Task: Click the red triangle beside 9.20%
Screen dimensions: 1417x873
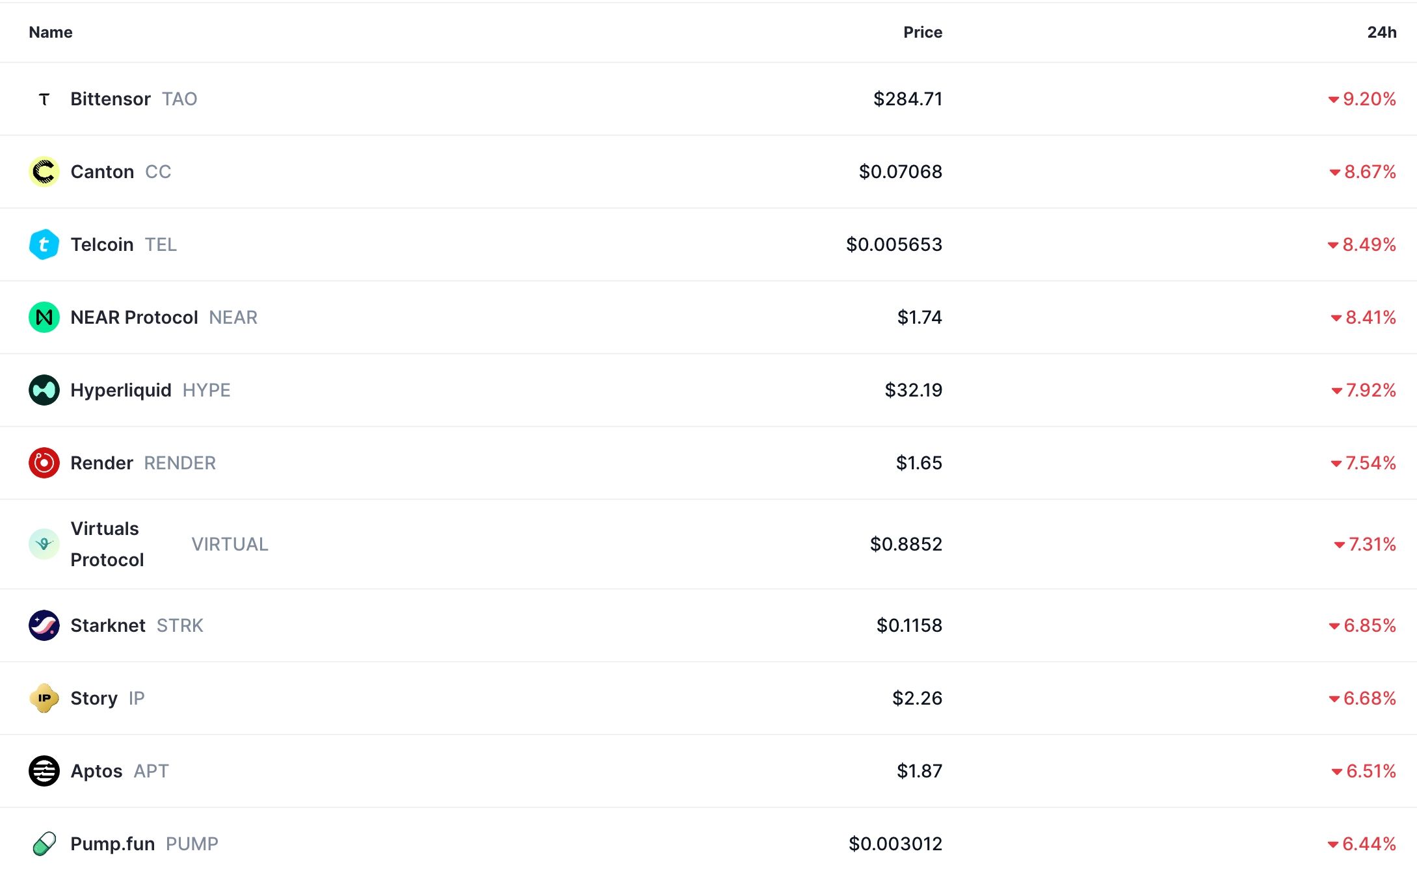Action: 1335,99
